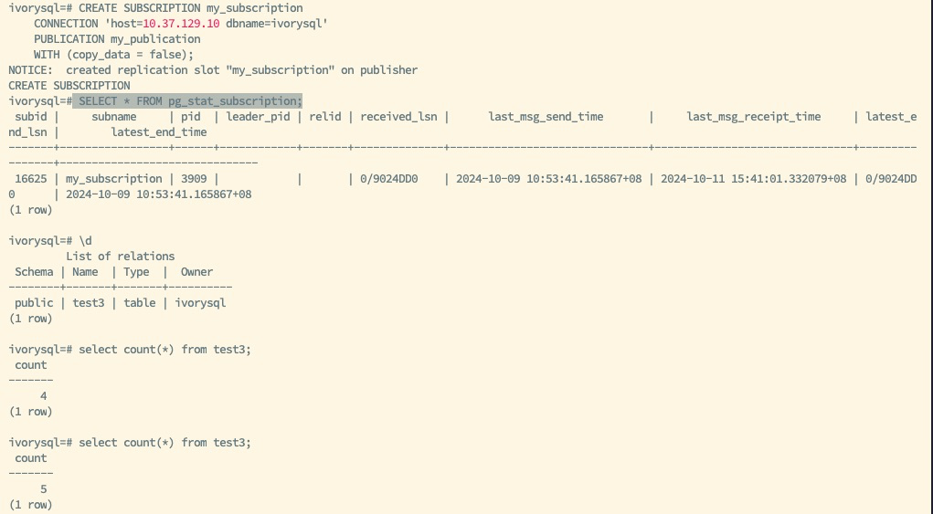Viewport: 933px width, 514px height.
Task: Select the 'last_msg_send_time' column header
Action: [x=546, y=117]
